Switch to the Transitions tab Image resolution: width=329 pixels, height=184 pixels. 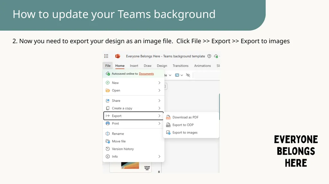(181, 66)
